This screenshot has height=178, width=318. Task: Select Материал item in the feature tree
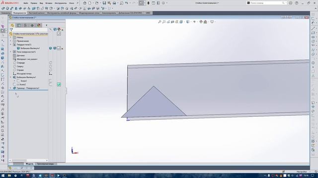pos(25,59)
